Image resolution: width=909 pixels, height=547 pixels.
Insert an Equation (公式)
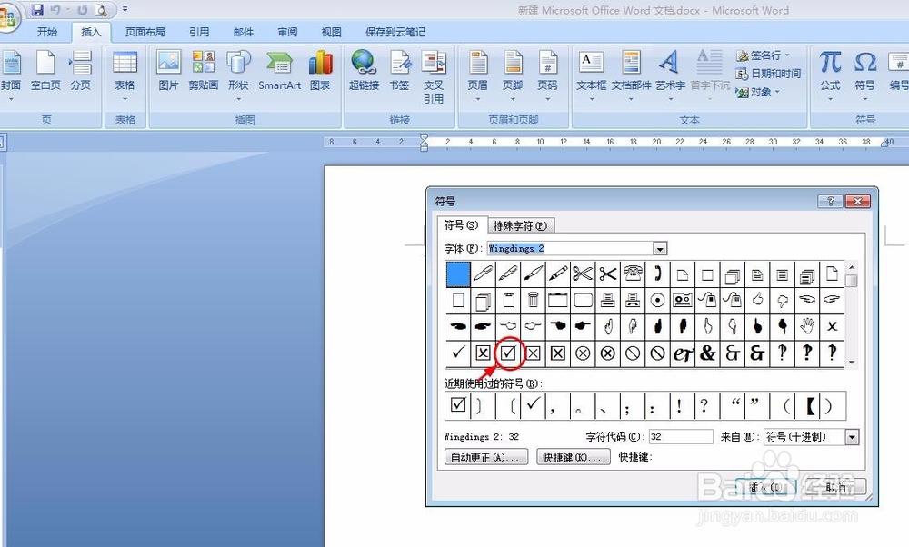(830, 75)
